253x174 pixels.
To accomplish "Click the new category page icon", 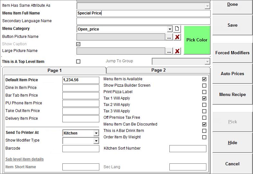I will pos(177,29).
